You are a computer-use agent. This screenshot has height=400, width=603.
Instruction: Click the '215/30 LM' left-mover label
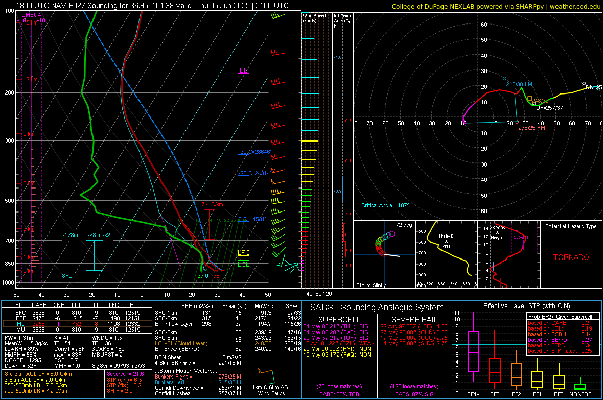click(x=519, y=84)
